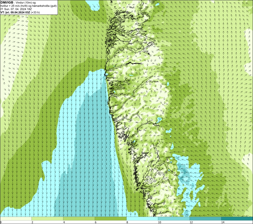Click the 'IT: Sun. 07. 04. 2024 18Z' line
The width and height of the screenshot is (253, 224).
[x=16, y=9]
